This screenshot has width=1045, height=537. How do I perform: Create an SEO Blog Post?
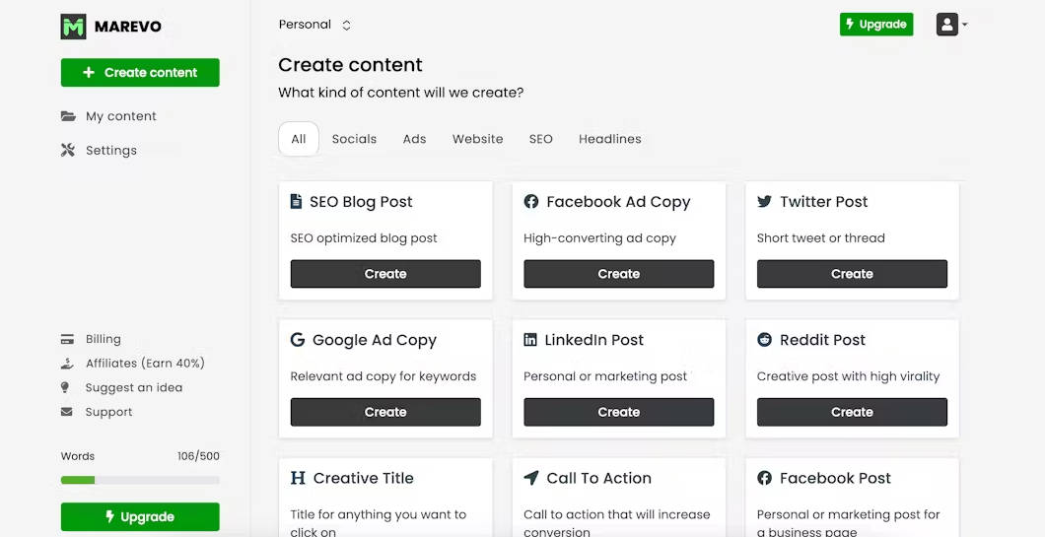click(x=385, y=274)
